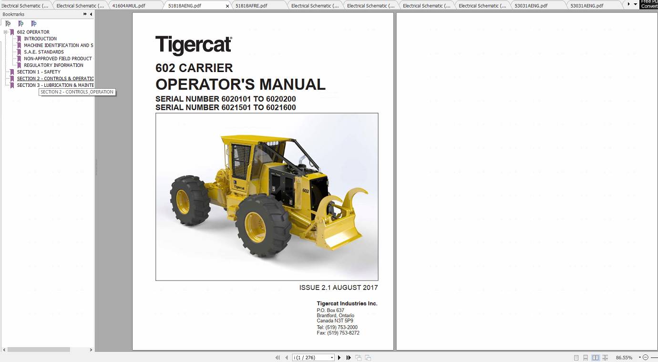
Task: Toggle the Bookmarks panel collapse arrow
Action: point(91,14)
